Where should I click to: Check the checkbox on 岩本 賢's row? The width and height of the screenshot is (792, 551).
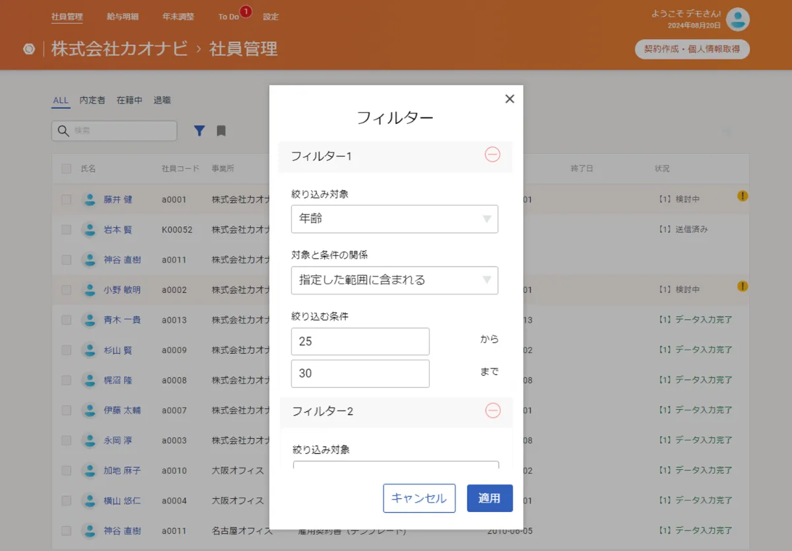pyautogui.click(x=66, y=230)
